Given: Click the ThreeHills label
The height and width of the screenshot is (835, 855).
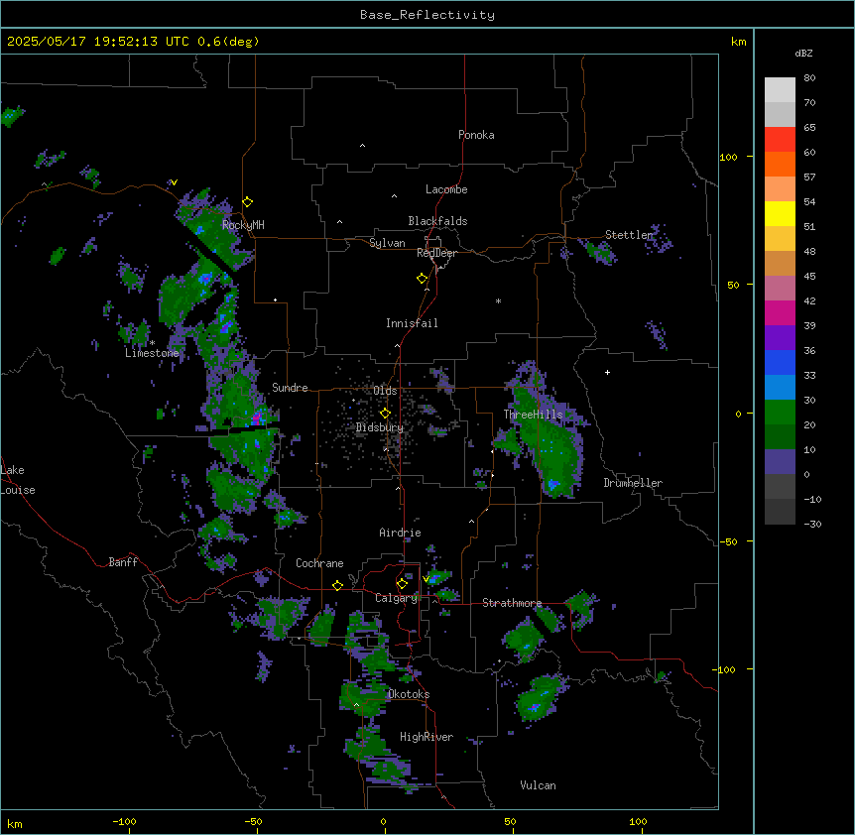Looking at the screenshot, I should coord(533,415).
